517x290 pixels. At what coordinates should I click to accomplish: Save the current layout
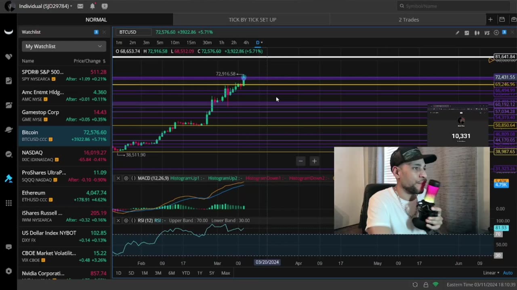502,19
